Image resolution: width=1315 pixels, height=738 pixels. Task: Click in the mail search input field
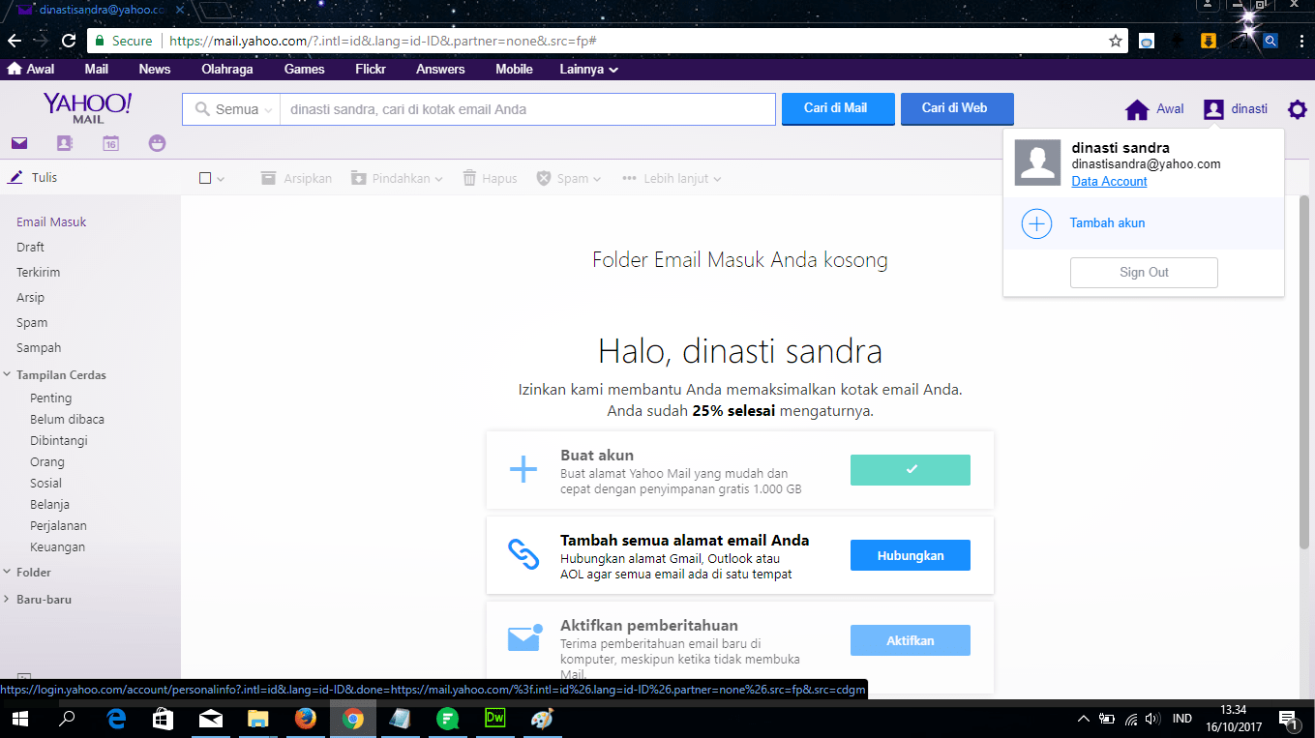click(x=527, y=109)
